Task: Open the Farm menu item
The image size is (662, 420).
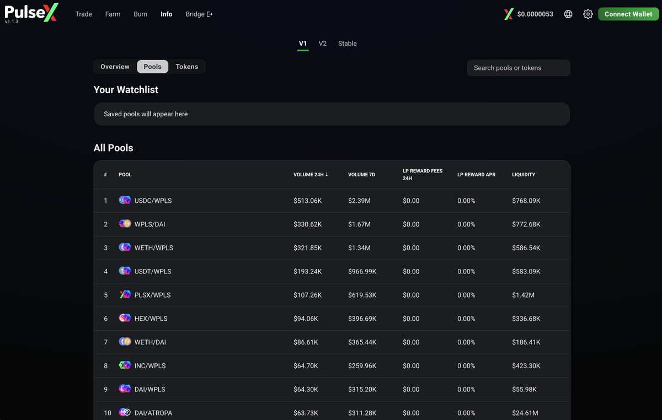Action: pyautogui.click(x=113, y=14)
